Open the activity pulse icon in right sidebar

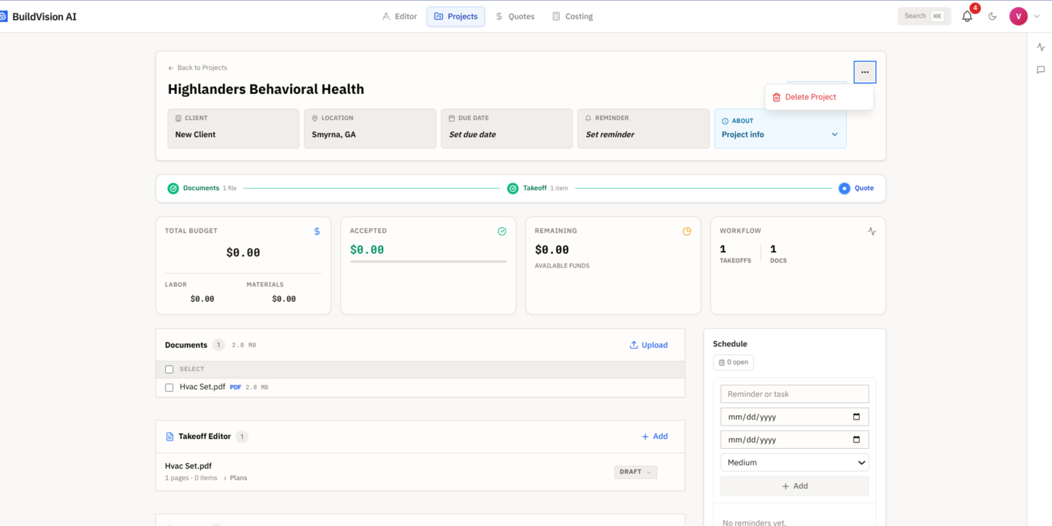click(x=1041, y=47)
